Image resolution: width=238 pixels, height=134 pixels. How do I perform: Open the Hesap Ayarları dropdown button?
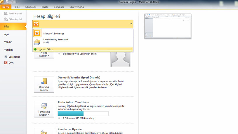(44, 54)
